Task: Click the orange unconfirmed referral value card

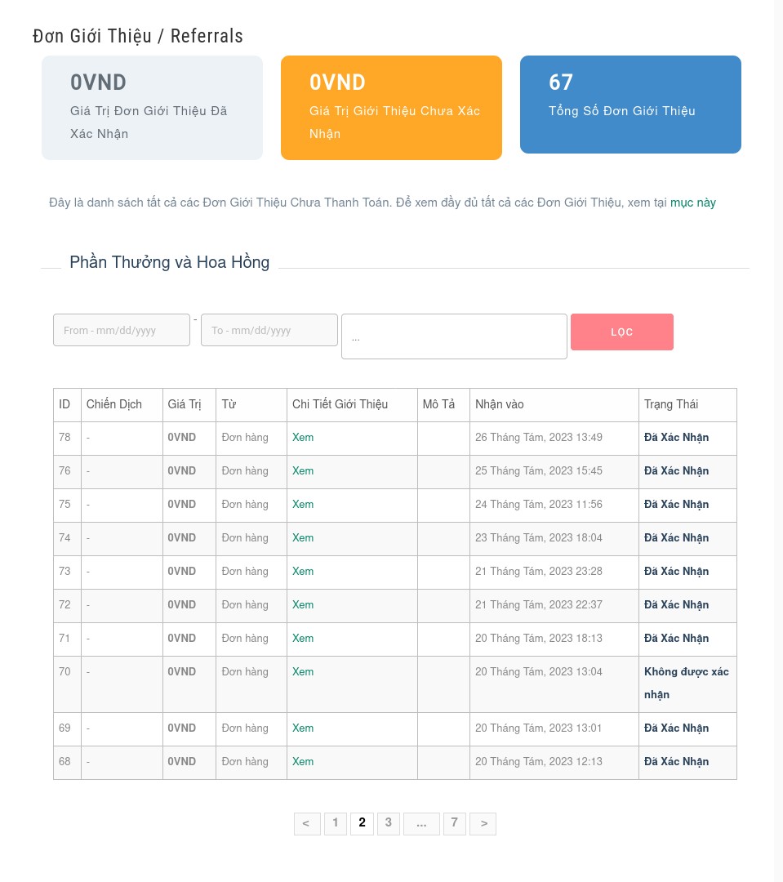Action: (x=391, y=107)
